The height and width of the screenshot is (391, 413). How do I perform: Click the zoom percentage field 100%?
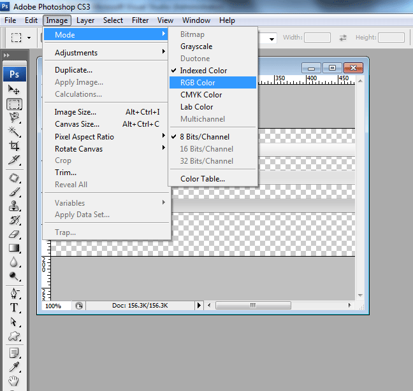tap(56, 306)
